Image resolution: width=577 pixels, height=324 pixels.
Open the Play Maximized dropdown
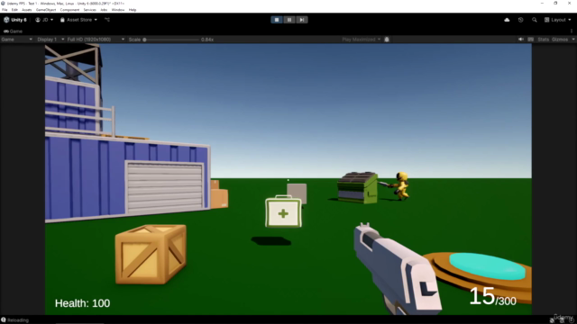(361, 40)
